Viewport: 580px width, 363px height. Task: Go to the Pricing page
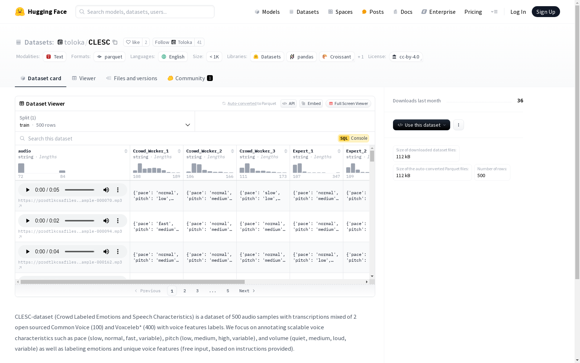[473, 12]
